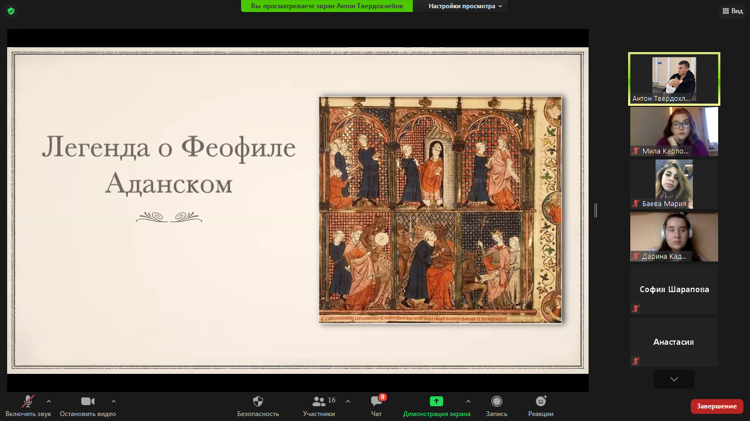Select Мила Карпо... video tile
Image resolution: width=750 pixels, height=421 pixels.
[674, 132]
